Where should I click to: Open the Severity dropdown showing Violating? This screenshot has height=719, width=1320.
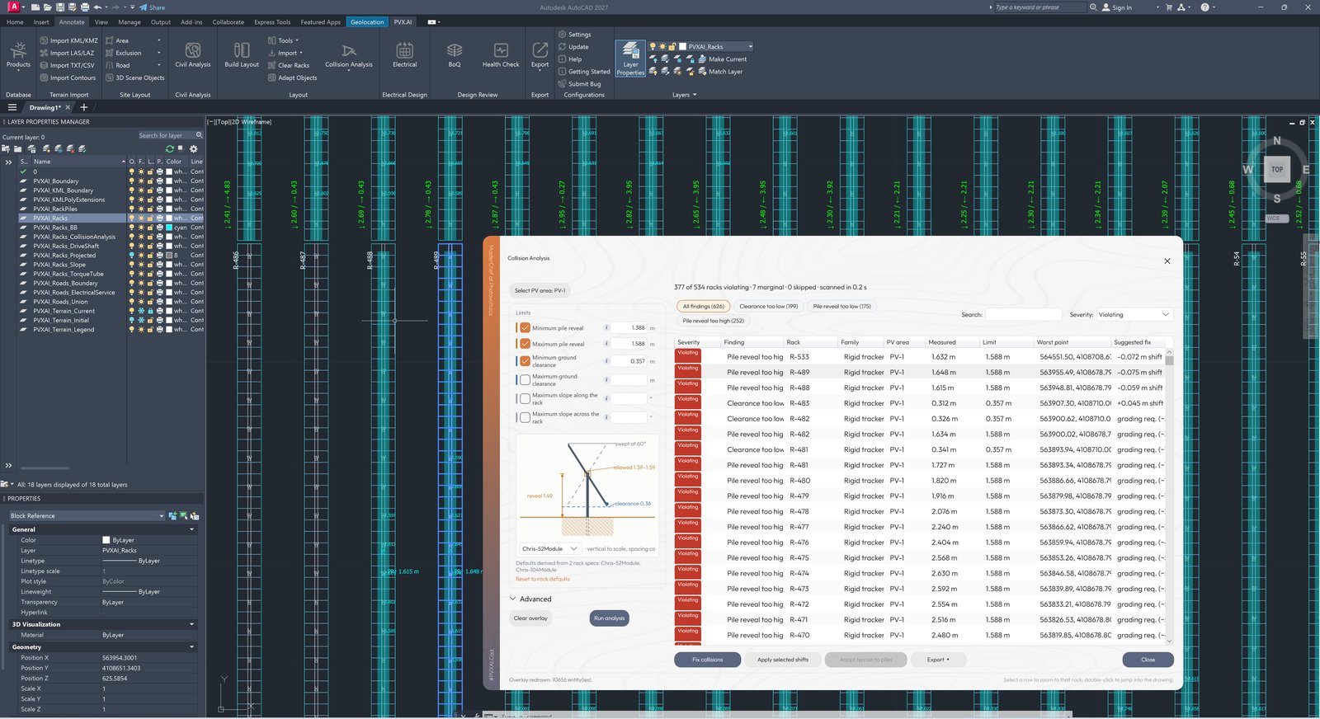pos(1134,314)
